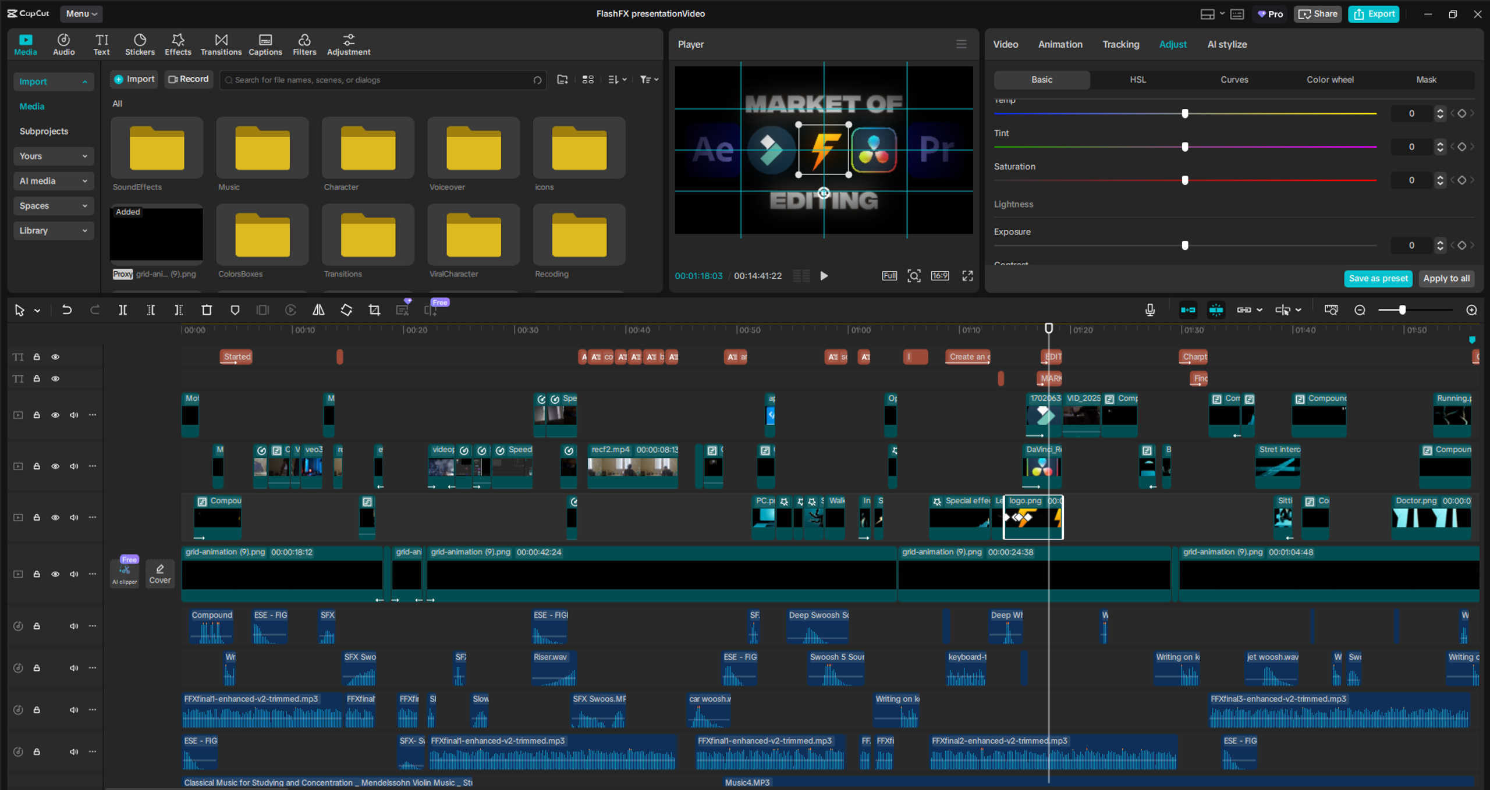Lock the FFXfinal1-enhanced audio track
Screen dimensions: 1490x790
coord(37,710)
